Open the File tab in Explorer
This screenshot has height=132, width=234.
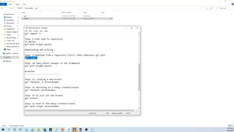(3, 4)
